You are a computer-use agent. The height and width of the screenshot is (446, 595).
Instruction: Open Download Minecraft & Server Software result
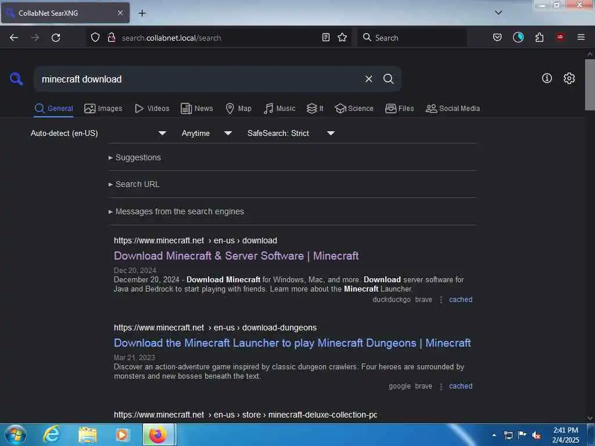[236, 256]
